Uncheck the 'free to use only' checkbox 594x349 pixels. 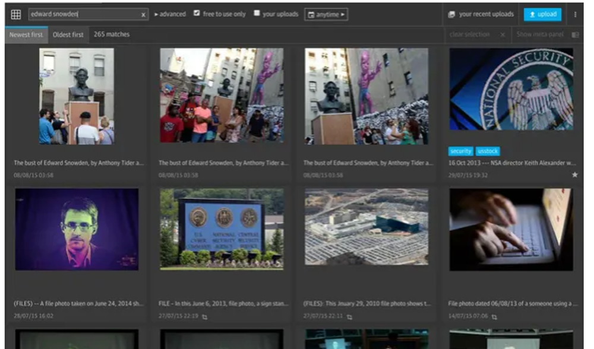197,12
